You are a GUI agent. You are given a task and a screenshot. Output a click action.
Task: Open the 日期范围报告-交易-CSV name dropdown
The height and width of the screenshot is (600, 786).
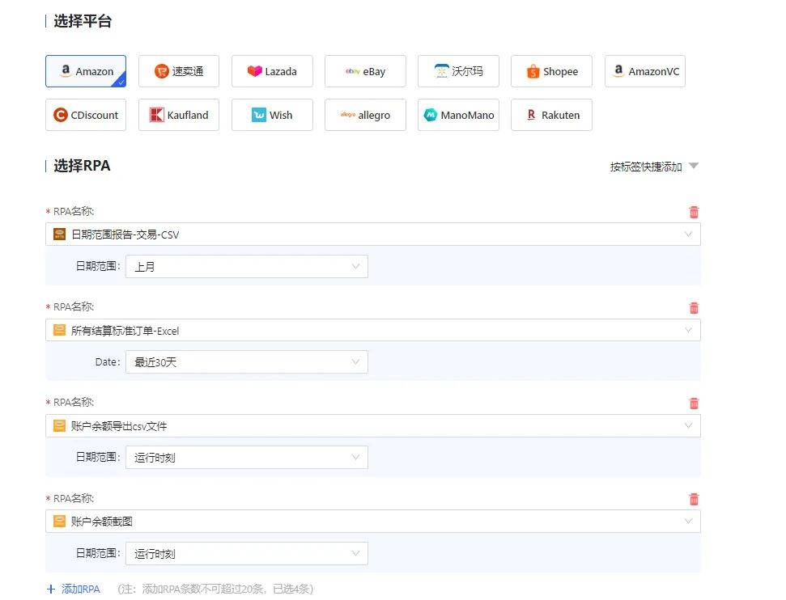[373, 235]
